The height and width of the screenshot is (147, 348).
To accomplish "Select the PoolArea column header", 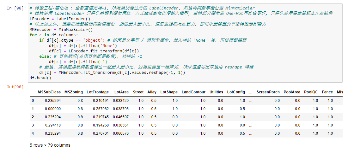I will (x=292, y=92).
